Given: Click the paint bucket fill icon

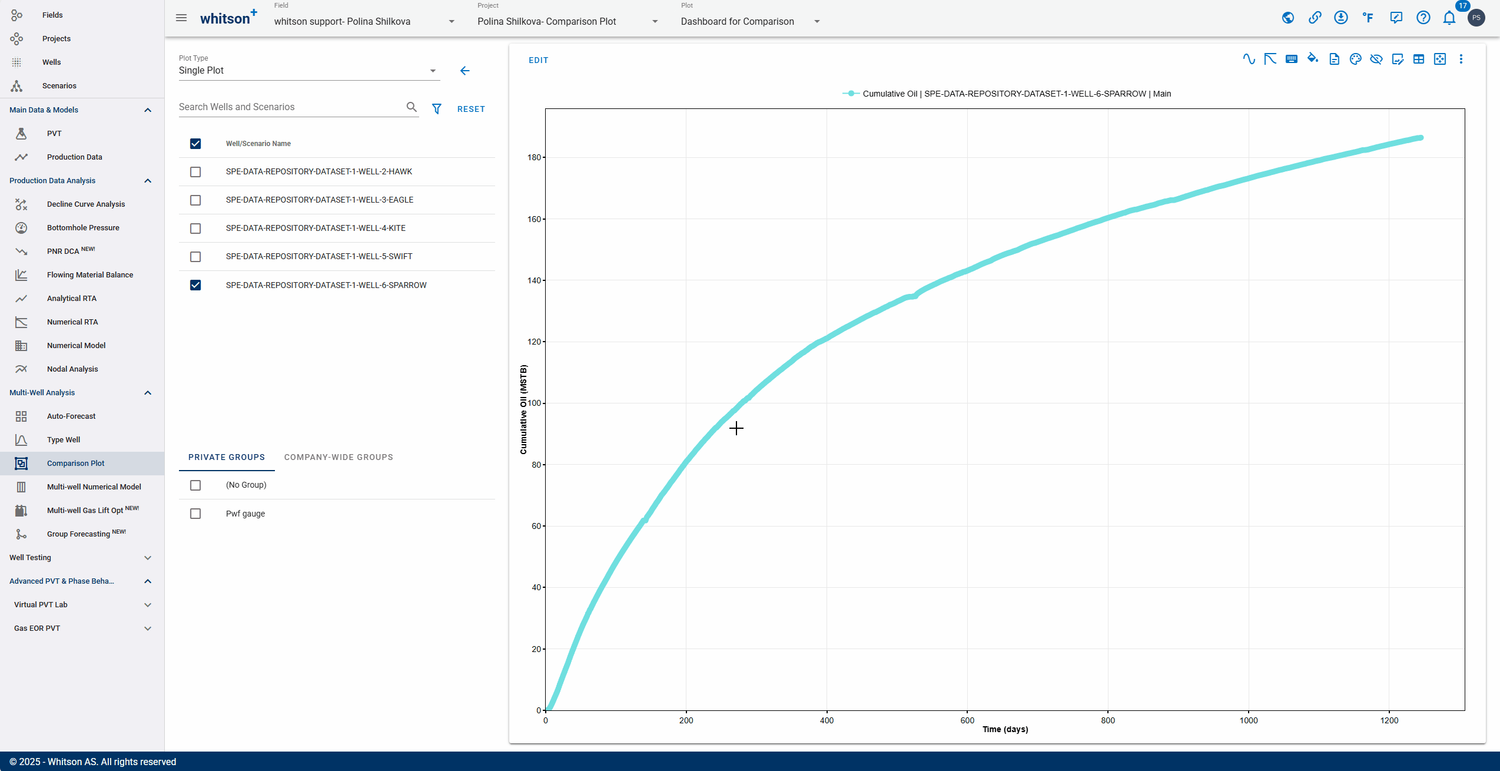Looking at the screenshot, I should pyautogui.click(x=1312, y=58).
